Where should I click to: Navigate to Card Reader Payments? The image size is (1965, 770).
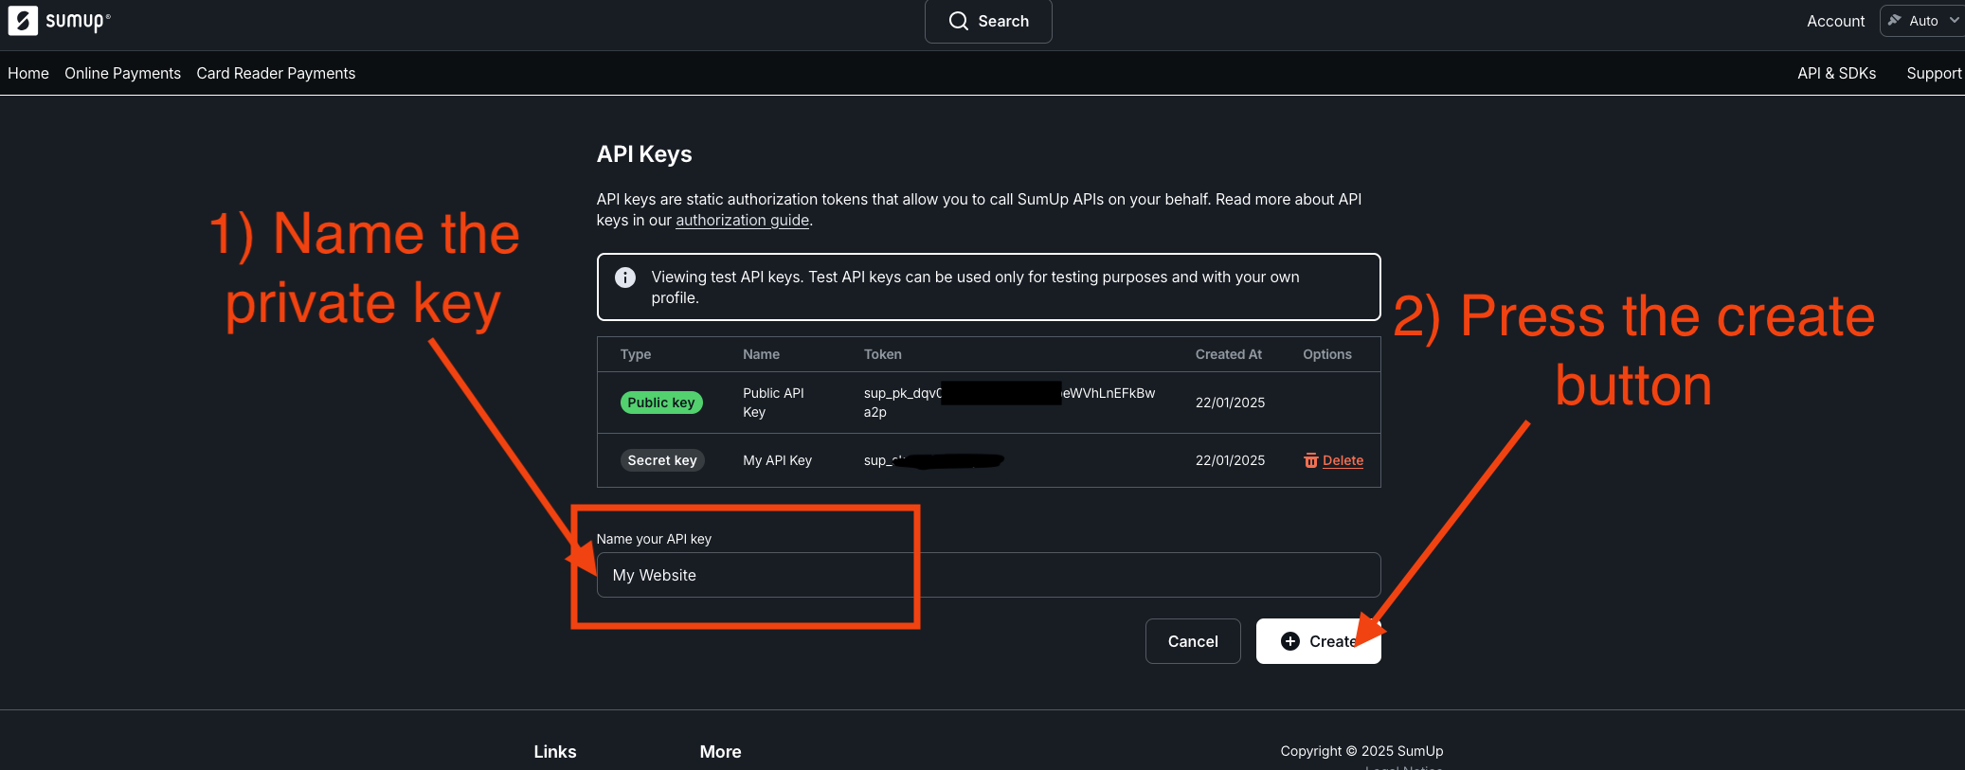coord(276,73)
